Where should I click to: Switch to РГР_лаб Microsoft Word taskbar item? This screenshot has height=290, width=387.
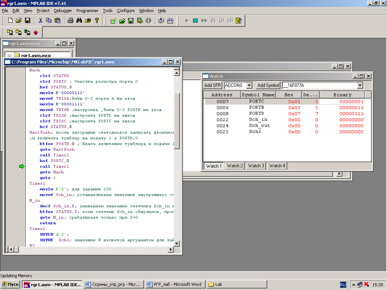point(175,284)
